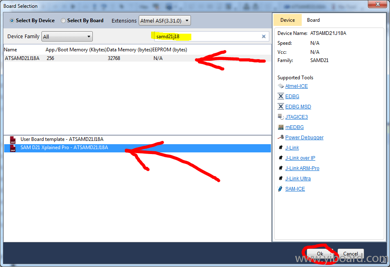Choose the Select By Board radio button

(63, 21)
